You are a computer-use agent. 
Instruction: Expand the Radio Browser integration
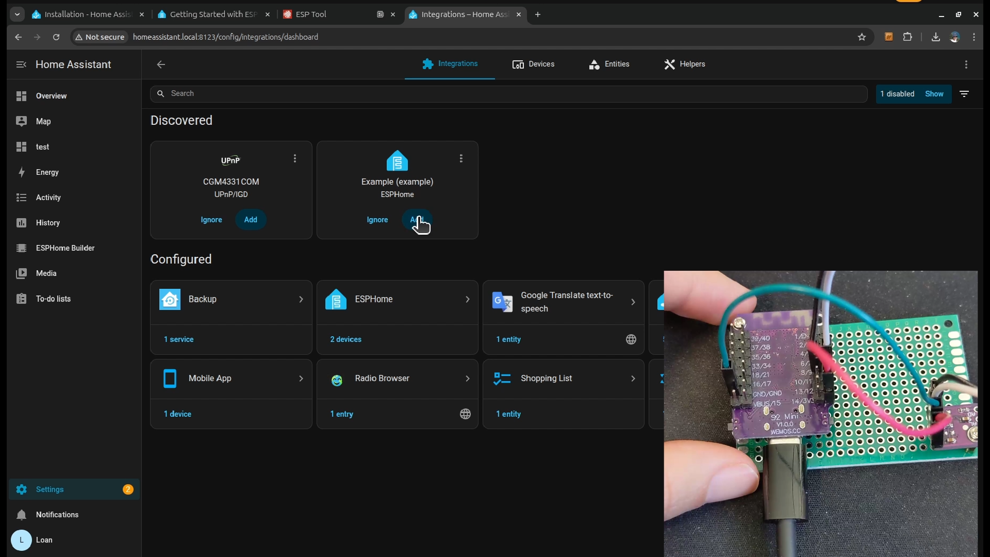pos(397,379)
